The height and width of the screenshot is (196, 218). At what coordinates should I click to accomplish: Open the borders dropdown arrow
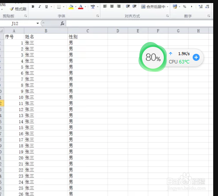[64, 7]
